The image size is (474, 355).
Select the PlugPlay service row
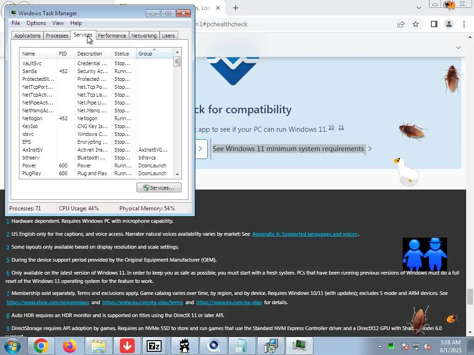pos(96,173)
